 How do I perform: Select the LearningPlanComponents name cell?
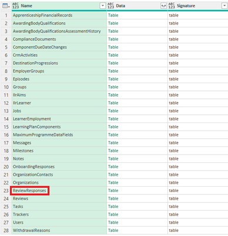59,127
